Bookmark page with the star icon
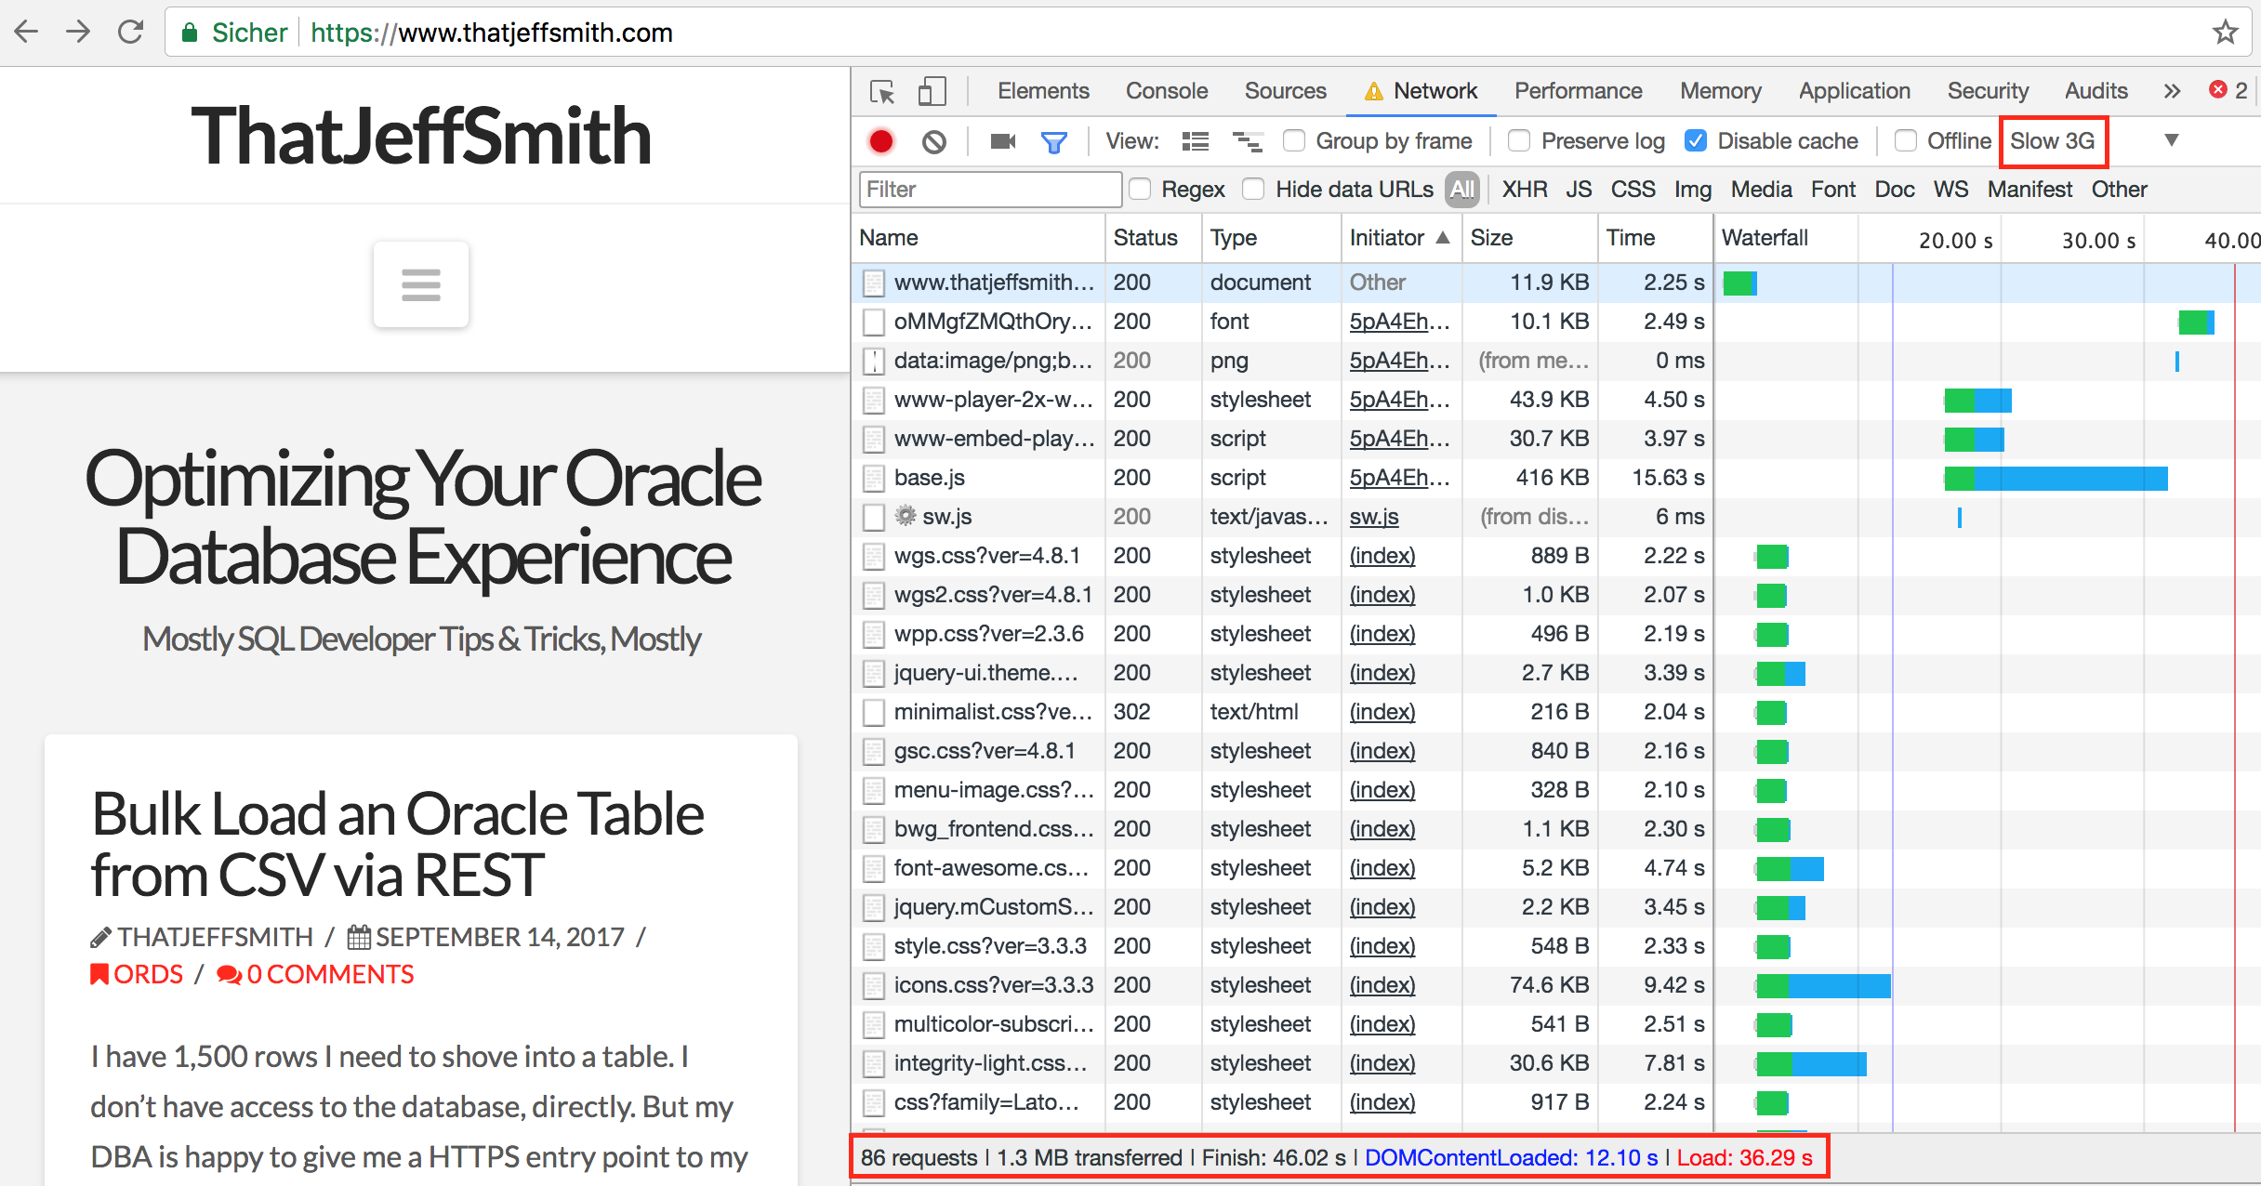2261x1186 pixels. point(2225,32)
